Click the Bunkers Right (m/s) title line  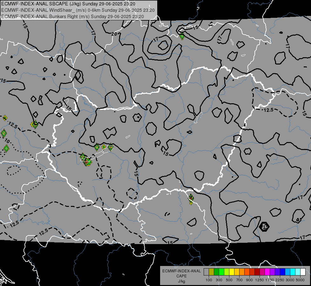[x=72, y=17]
